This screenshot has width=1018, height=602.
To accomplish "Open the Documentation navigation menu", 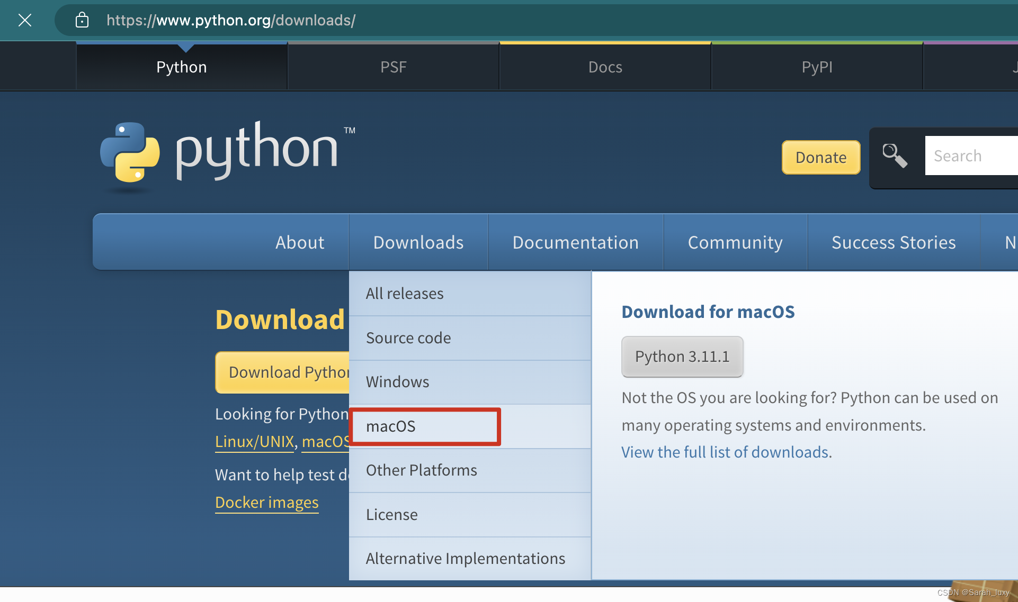I will point(576,242).
